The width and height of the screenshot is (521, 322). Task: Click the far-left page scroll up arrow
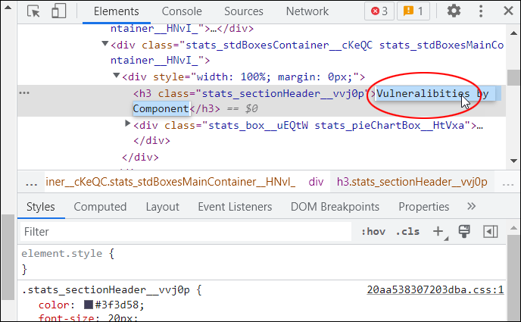(8, 7)
